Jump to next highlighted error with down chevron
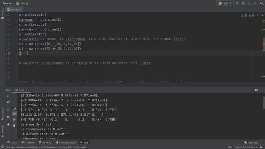 coord(262,15)
